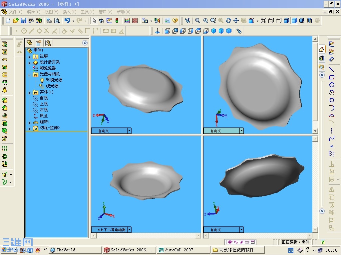
Task: Toggle Shadows in Shaded Mode
Action: (302, 21)
